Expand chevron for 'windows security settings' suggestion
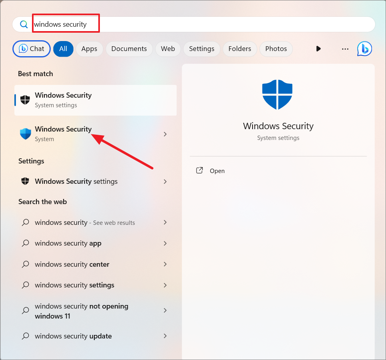The width and height of the screenshot is (386, 360). pos(165,285)
